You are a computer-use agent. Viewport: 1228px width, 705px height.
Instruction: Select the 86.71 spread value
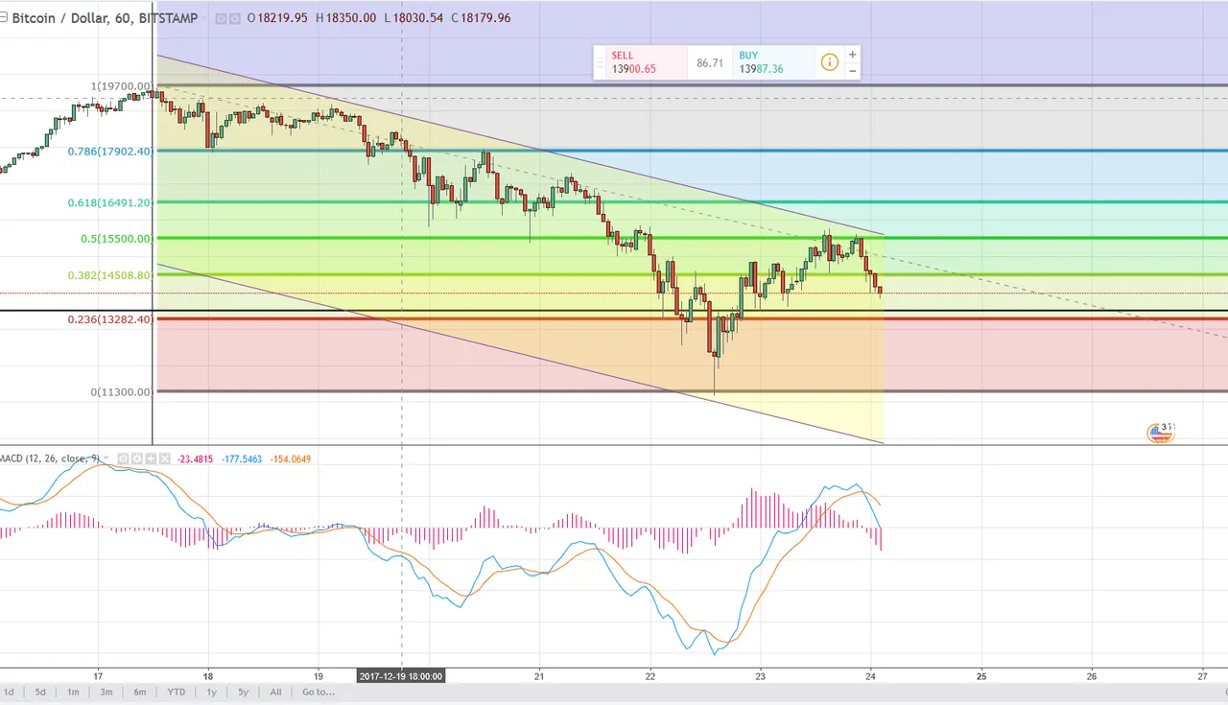[710, 63]
